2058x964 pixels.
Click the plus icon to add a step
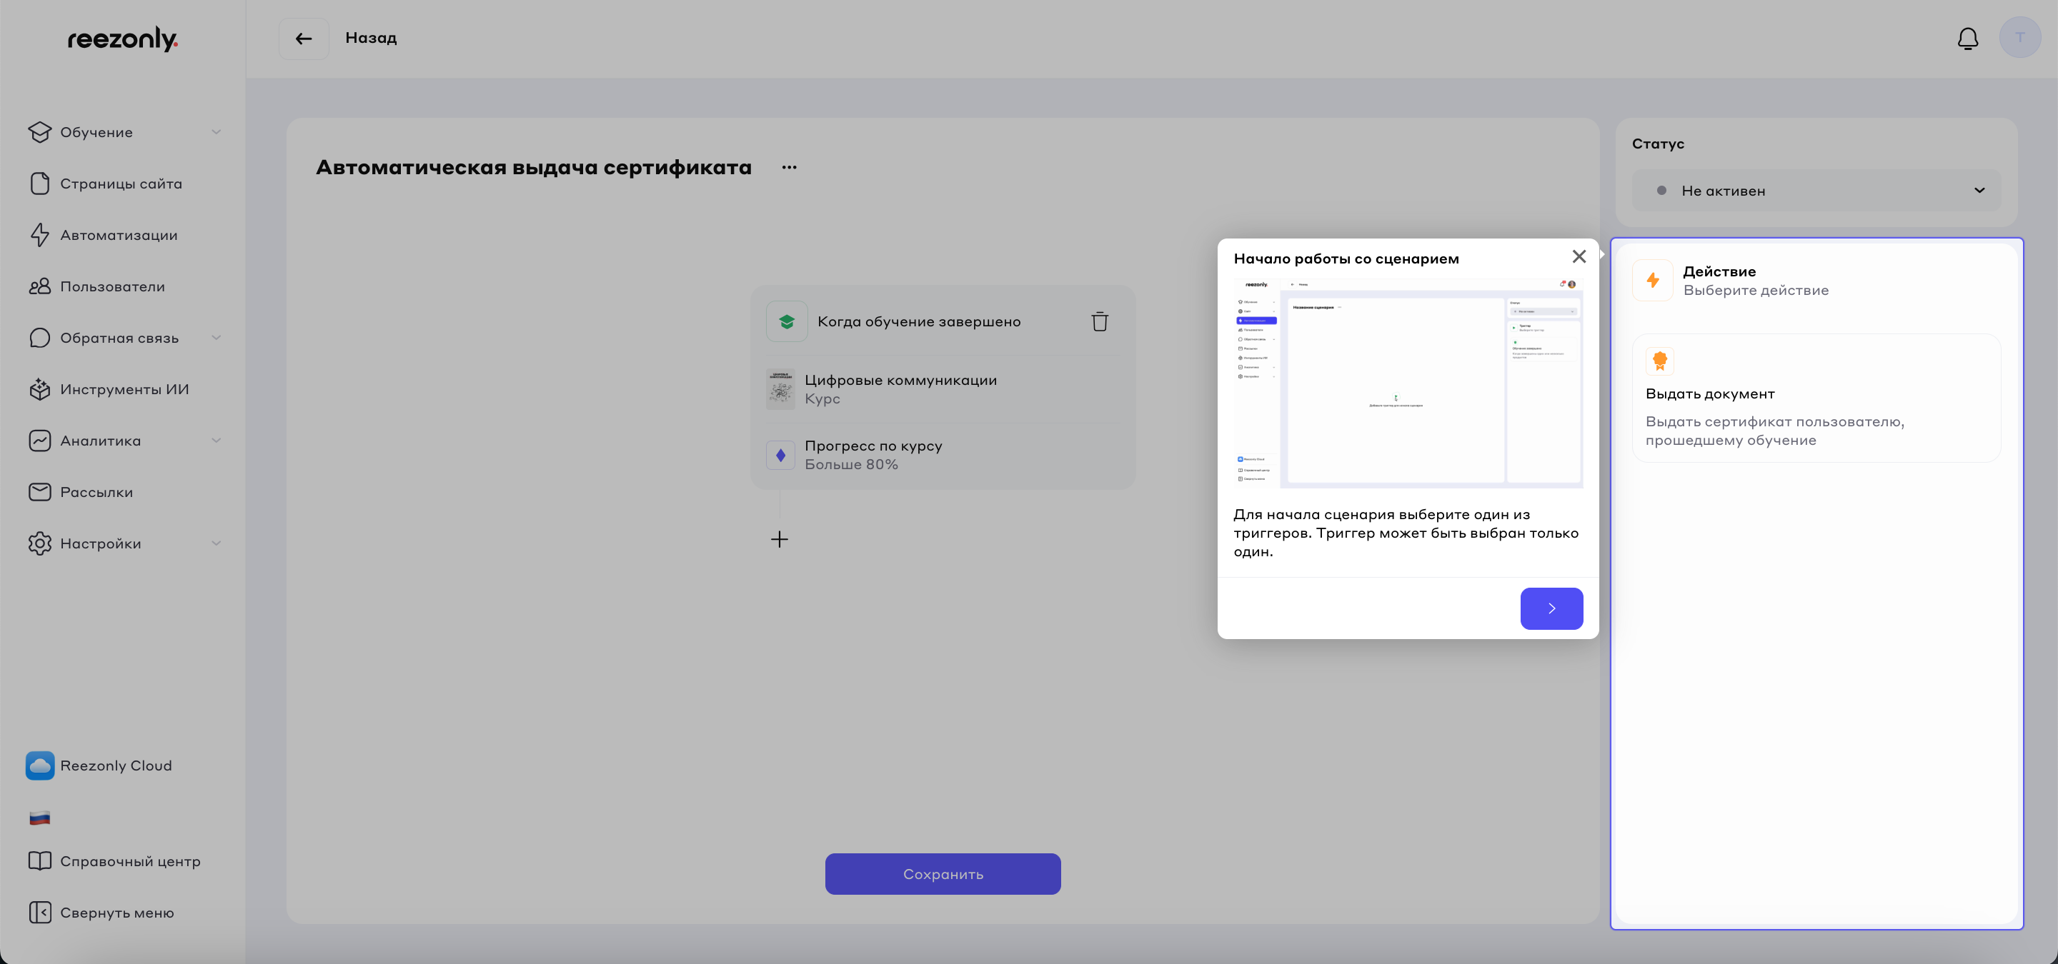[779, 539]
